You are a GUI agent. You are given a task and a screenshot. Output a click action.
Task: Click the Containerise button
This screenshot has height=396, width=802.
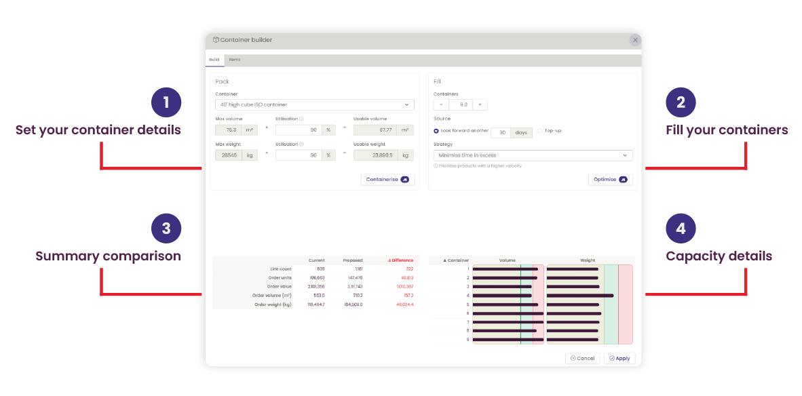point(387,179)
